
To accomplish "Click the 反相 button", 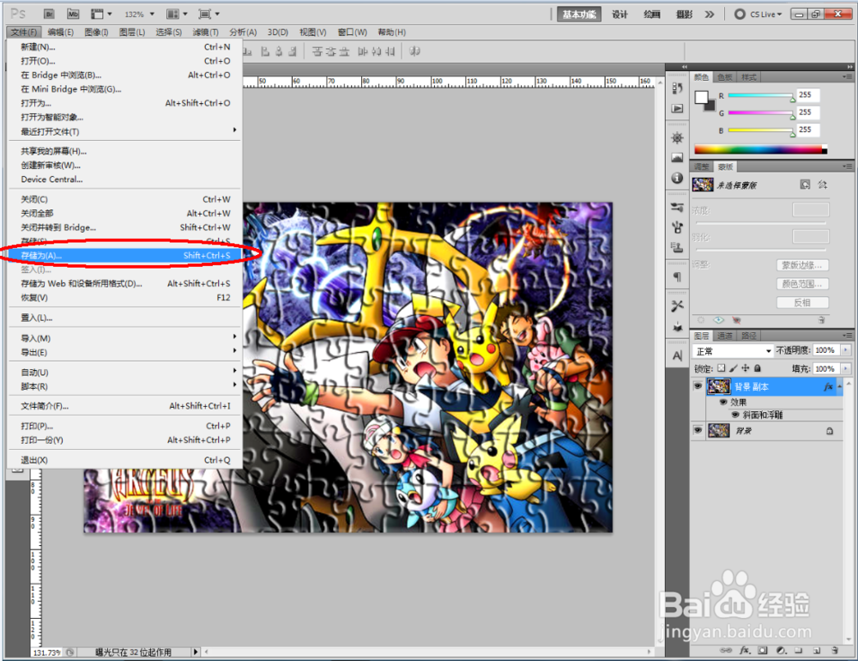I will pyautogui.click(x=802, y=302).
